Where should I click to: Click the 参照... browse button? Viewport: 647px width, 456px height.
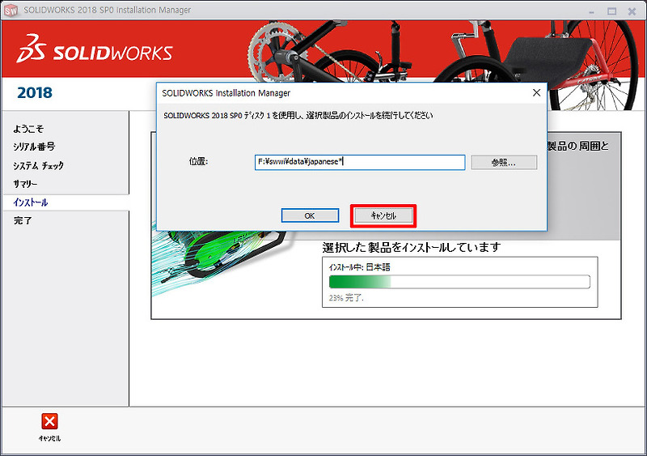pos(504,163)
